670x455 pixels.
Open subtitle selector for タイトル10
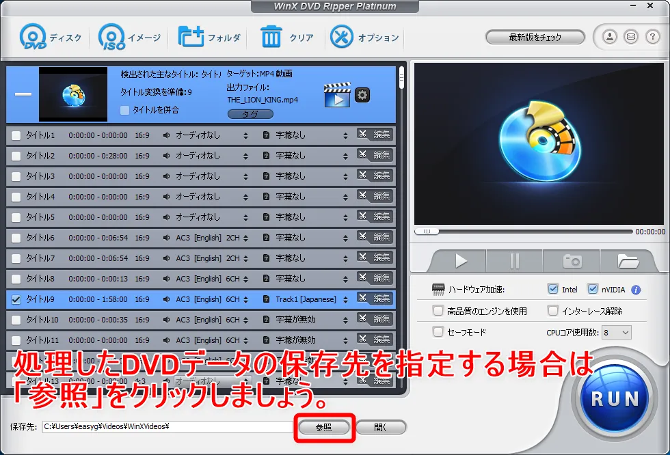(345, 320)
